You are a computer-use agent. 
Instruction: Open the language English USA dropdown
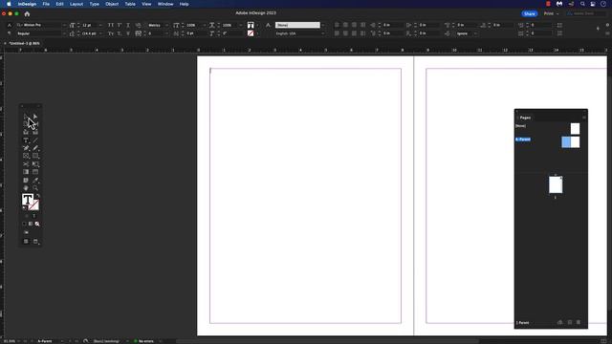[x=323, y=33]
